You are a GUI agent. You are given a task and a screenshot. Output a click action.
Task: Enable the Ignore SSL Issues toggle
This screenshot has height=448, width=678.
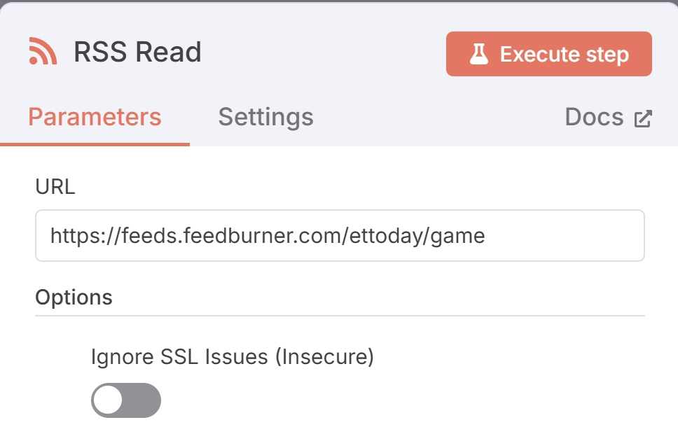126,400
